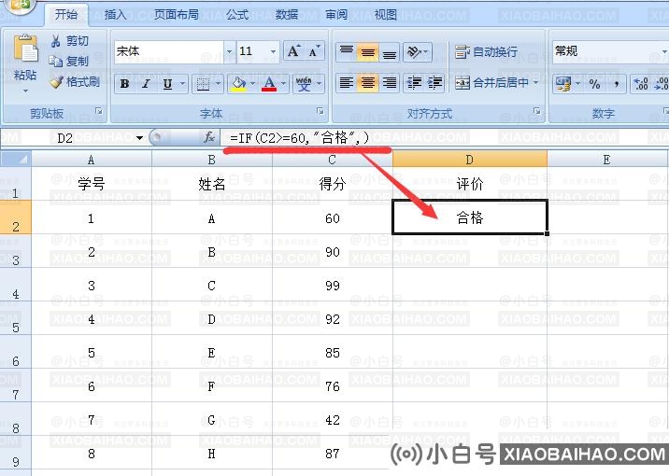
Task: Click the phonetic guide (wén) icon
Action: pos(304,84)
